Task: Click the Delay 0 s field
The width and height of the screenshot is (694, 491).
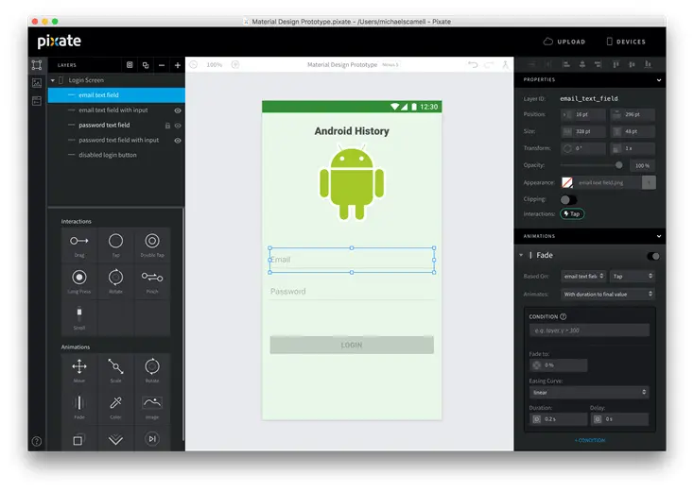Action: coord(619,419)
